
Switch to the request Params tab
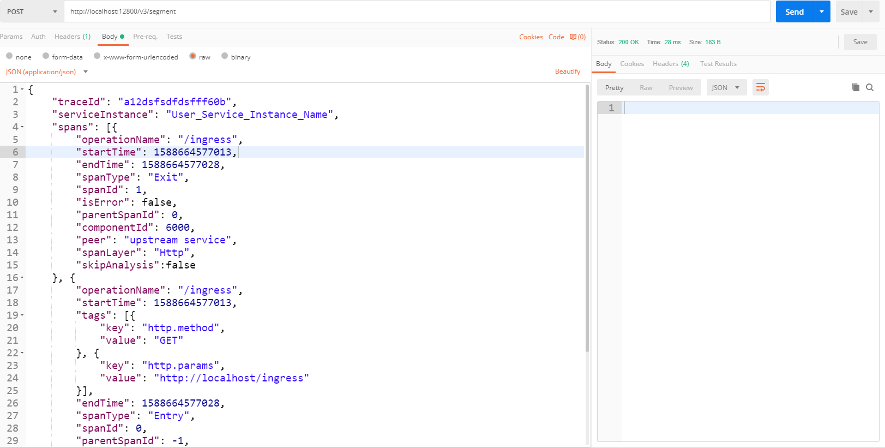(11, 37)
